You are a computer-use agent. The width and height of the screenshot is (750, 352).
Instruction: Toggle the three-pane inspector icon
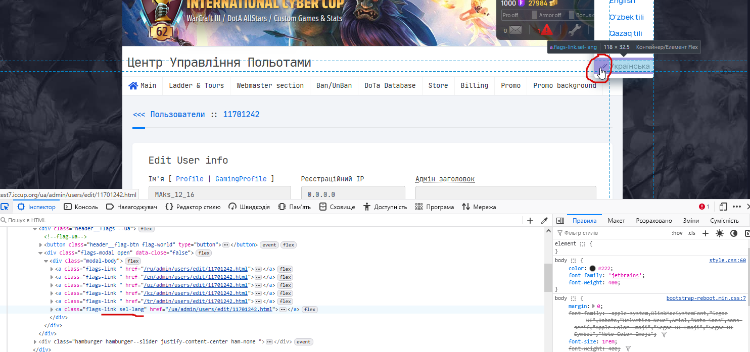click(x=560, y=221)
